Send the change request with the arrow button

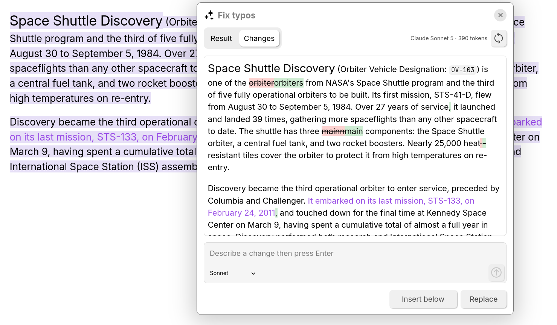(496, 272)
